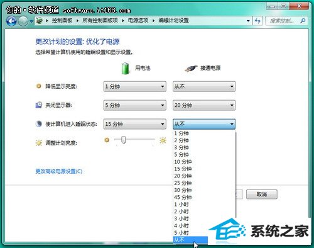This screenshot has height=248, width=314.
Task: Open battery turn off display dropdown 5 分钟
Action: pos(135,105)
